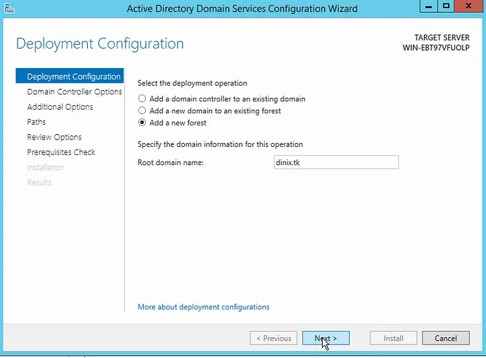Click the Install button
Viewport: 486px width, 358px height.
(394, 338)
